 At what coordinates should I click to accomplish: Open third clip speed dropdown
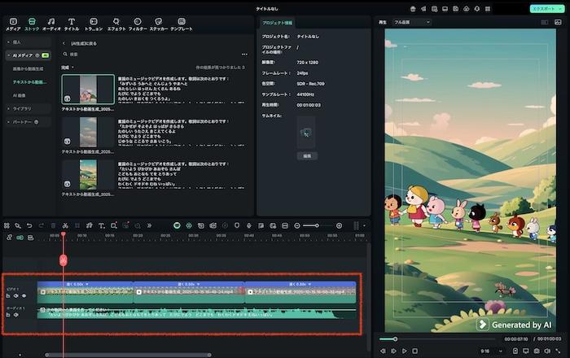click(x=300, y=284)
